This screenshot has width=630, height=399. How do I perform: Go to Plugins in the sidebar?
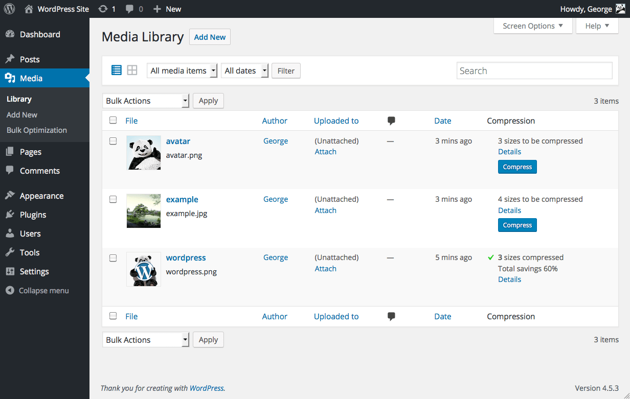tap(33, 215)
